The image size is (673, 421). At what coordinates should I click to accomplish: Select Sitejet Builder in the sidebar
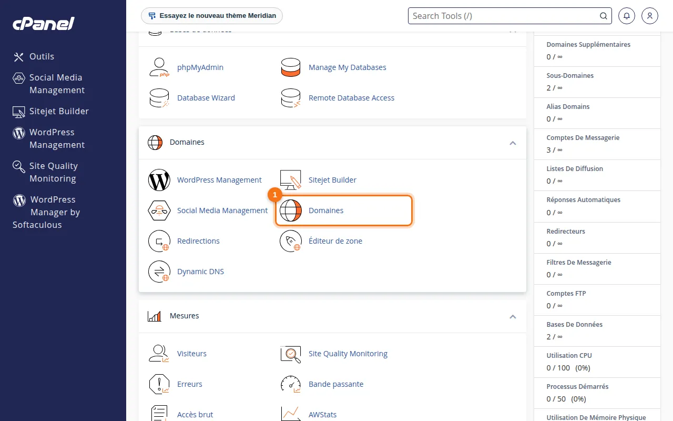click(51, 111)
